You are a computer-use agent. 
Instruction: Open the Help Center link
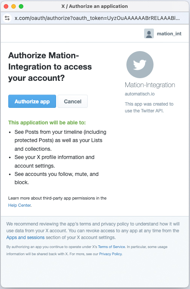click(x=19, y=205)
